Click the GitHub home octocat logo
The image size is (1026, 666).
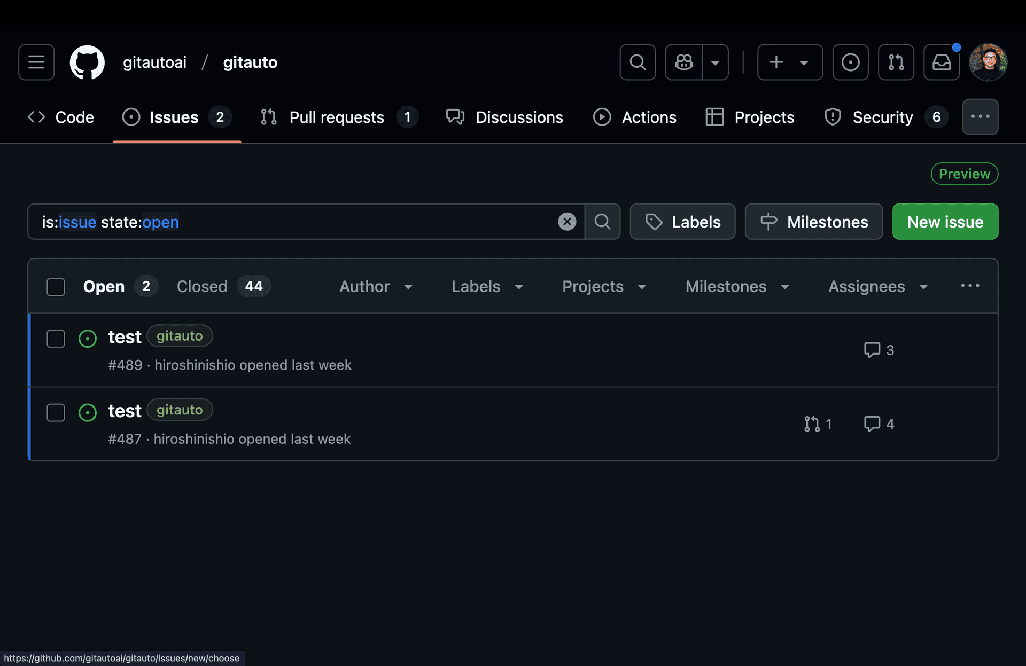(87, 62)
